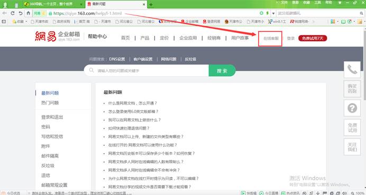366x195 pixels.
Task: Select 最新问题 in the left category list
Action: (x=50, y=93)
